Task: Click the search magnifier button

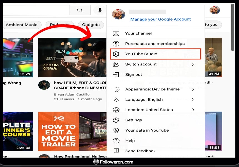Action: pyautogui.click(x=80, y=10)
